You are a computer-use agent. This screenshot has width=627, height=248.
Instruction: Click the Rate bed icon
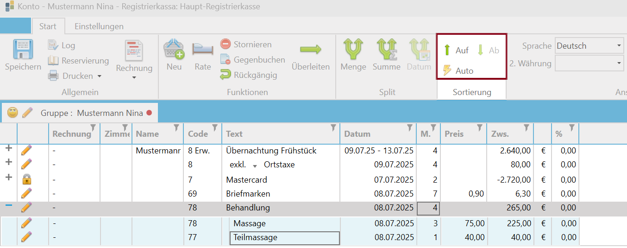tap(203, 49)
